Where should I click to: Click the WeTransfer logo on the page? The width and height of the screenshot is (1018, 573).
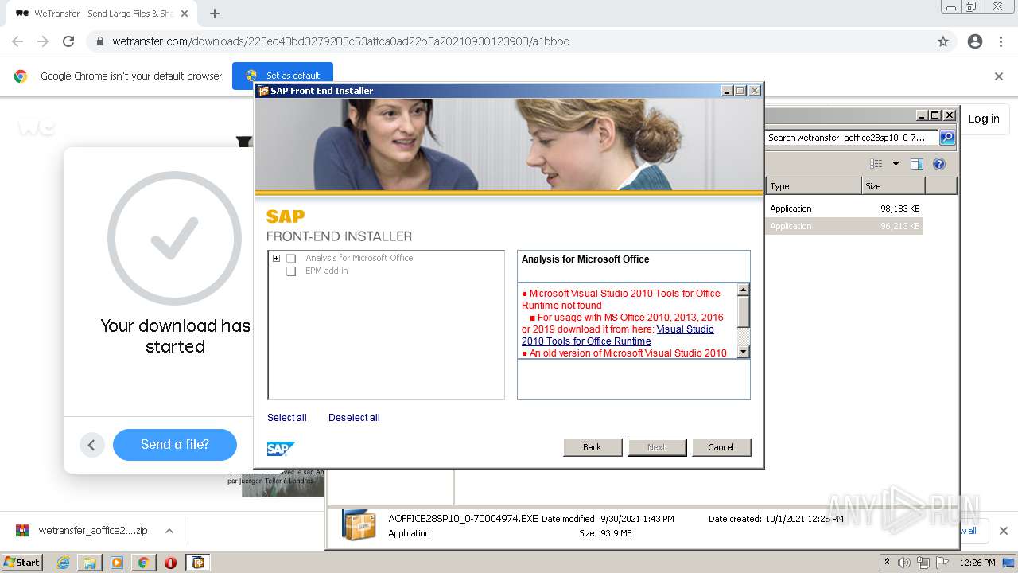pos(37,126)
